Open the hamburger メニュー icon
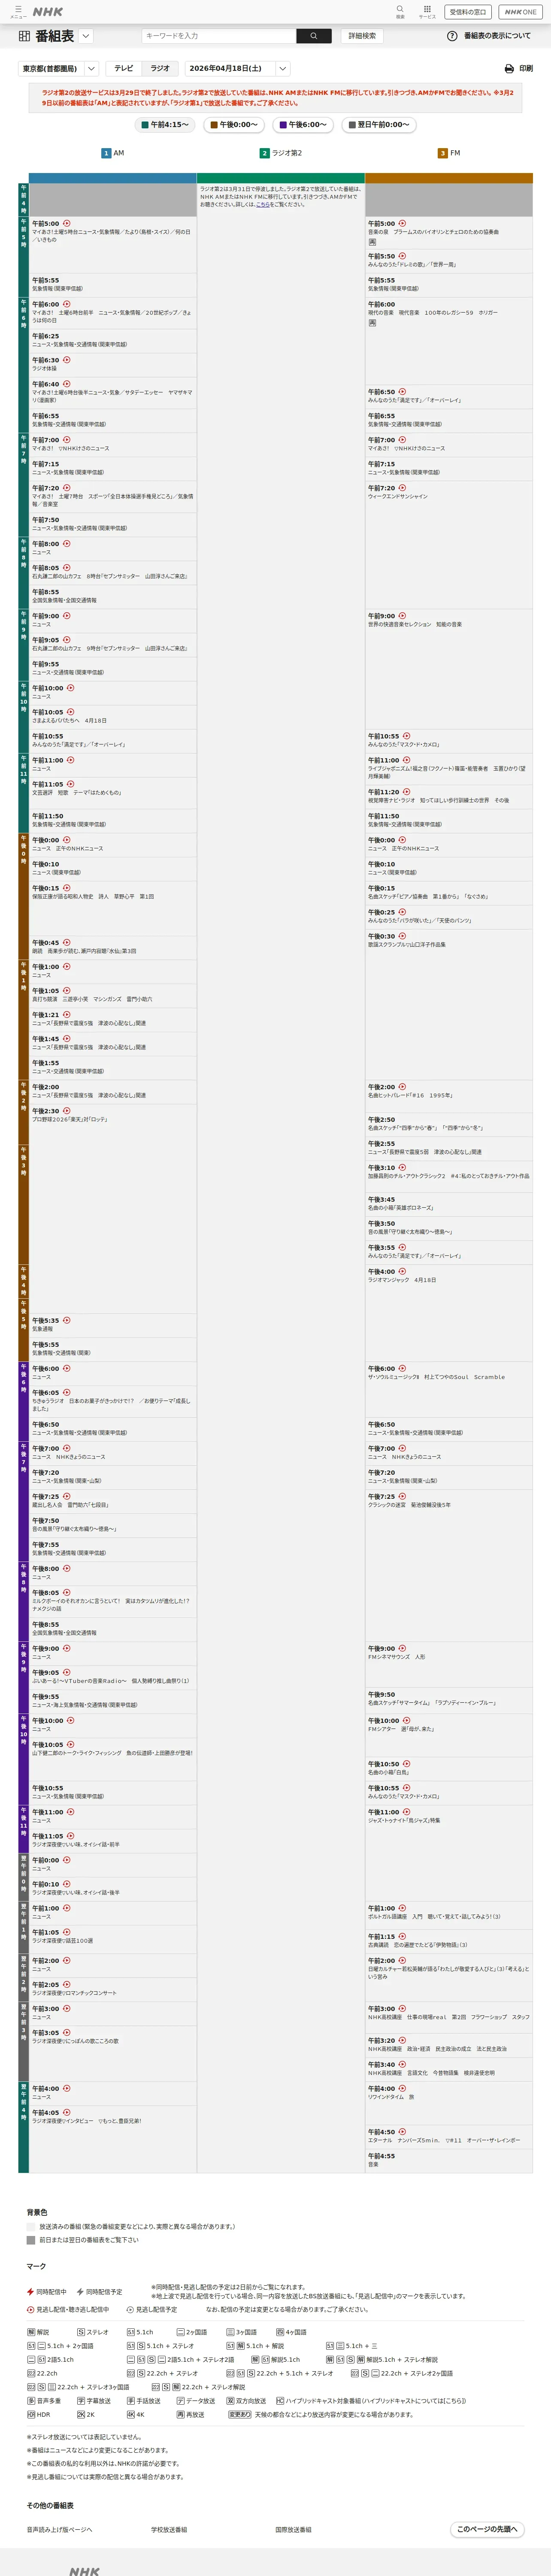 coord(17,11)
